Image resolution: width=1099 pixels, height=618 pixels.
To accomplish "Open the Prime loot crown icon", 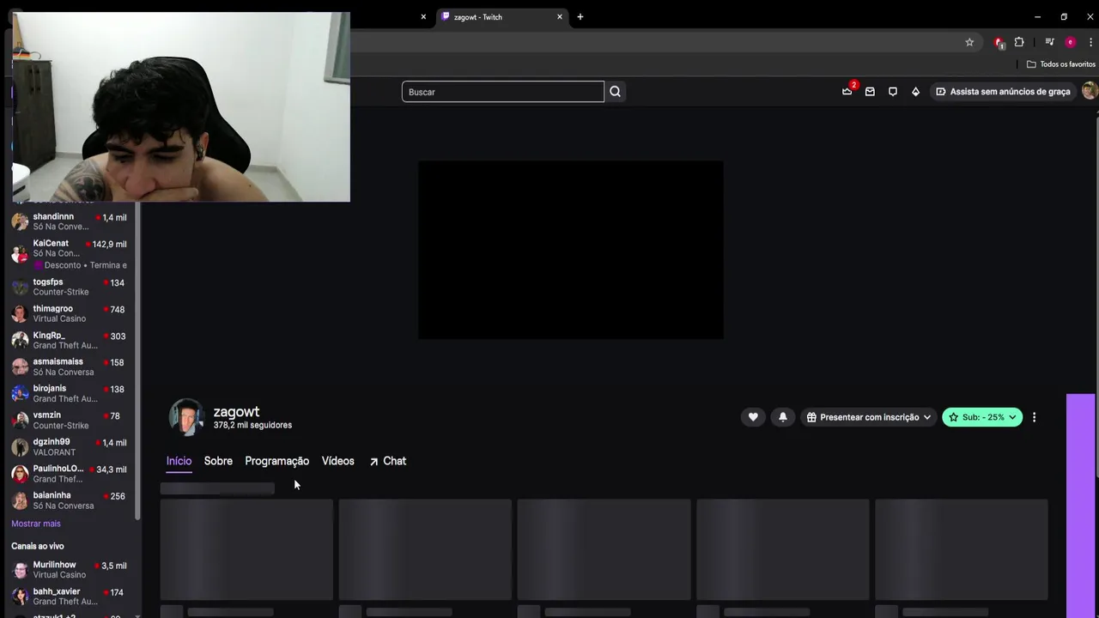I will (x=847, y=92).
